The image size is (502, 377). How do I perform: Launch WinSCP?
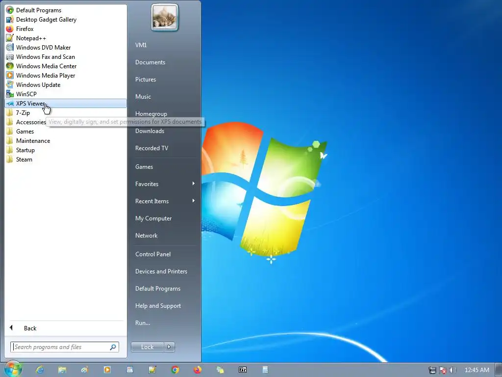pos(66,94)
